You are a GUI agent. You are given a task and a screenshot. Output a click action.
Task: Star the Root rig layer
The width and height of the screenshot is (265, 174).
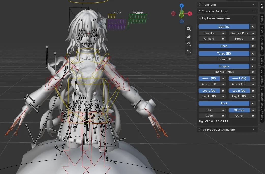253,103
